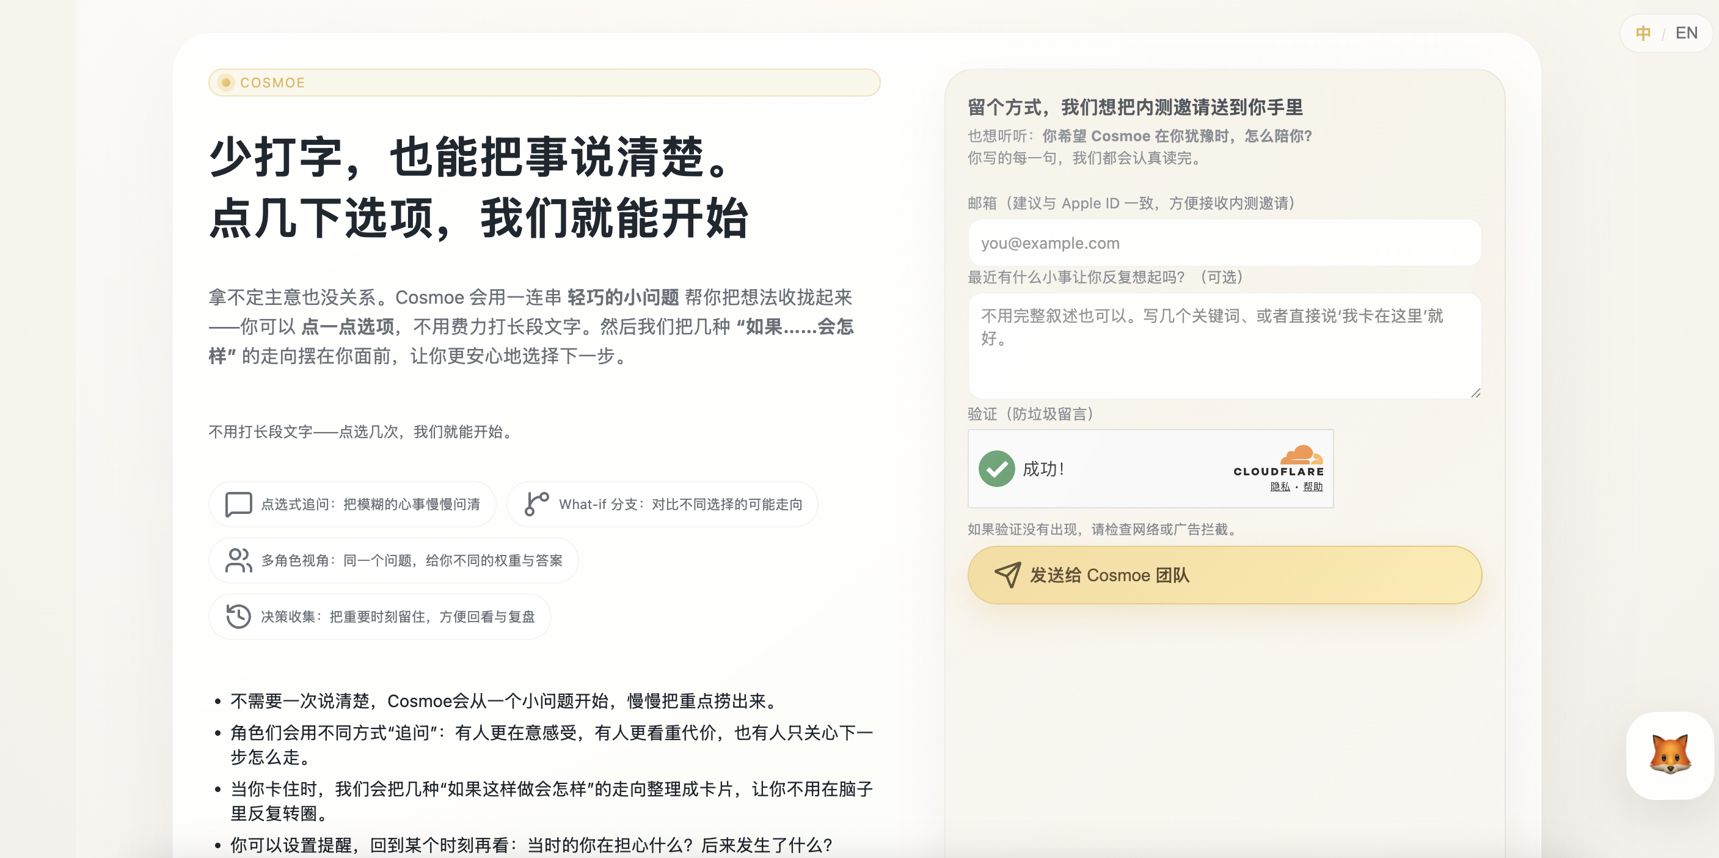Click the What-if branch icon

536,504
